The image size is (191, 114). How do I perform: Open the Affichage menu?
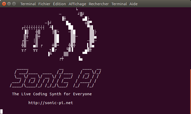click(77, 4)
